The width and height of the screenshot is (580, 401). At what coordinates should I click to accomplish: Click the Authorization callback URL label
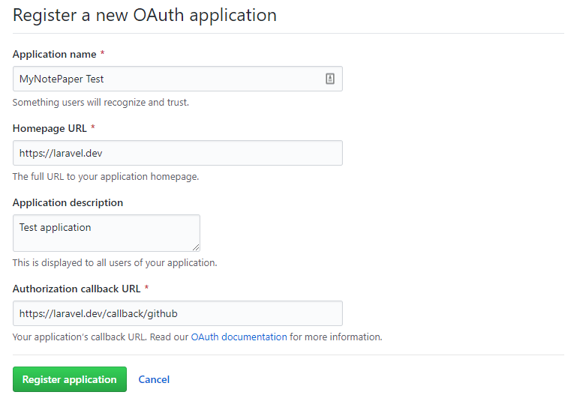click(77, 289)
